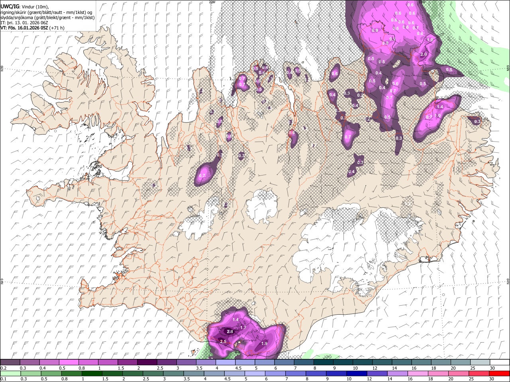
Task: Select bottom legend swatch between 1 and 1.5
Action: [92, 373]
